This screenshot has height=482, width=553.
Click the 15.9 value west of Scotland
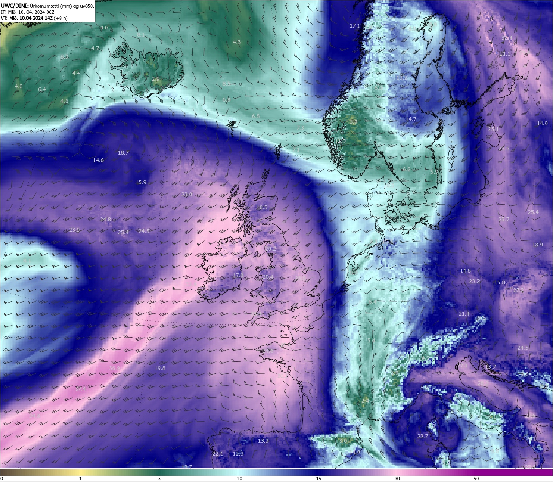tap(141, 182)
